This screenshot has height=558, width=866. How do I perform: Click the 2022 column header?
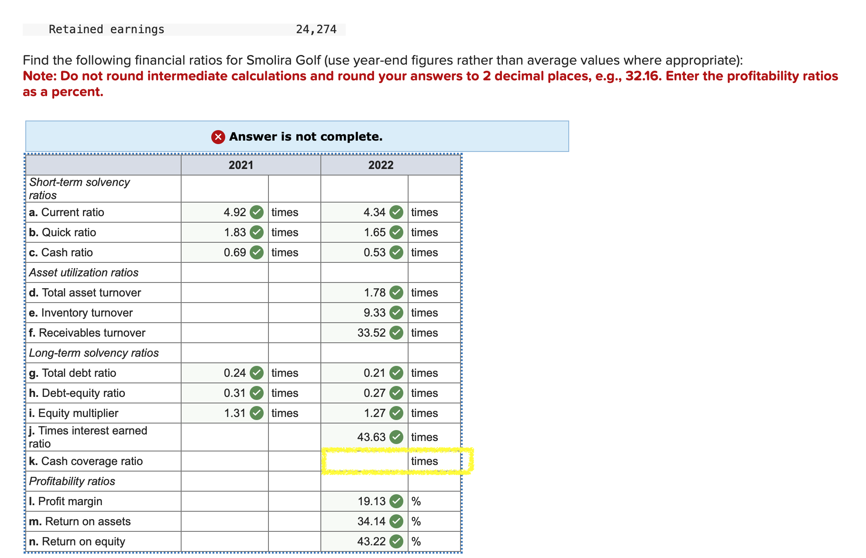[x=381, y=165]
